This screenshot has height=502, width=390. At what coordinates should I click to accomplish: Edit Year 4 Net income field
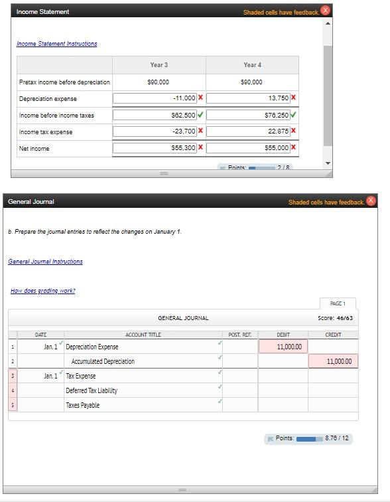(x=248, y=147)
